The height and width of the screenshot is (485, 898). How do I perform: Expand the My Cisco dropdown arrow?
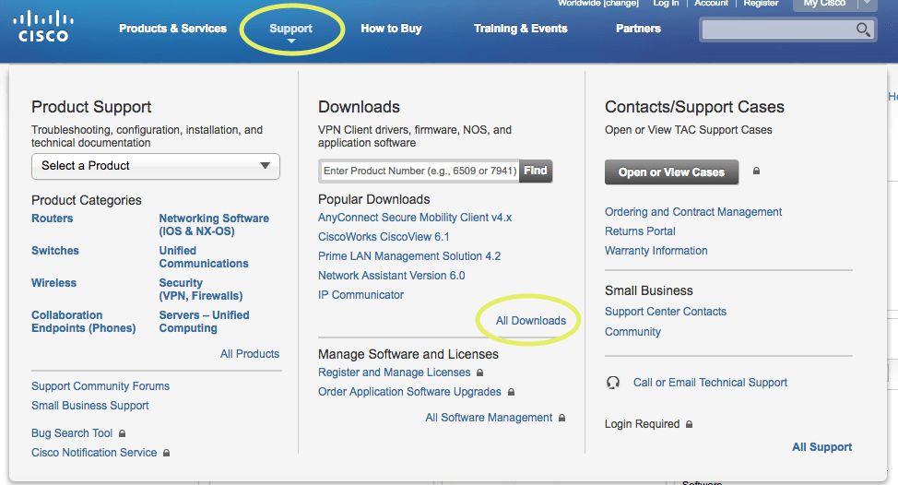click(x=867, y=4)
